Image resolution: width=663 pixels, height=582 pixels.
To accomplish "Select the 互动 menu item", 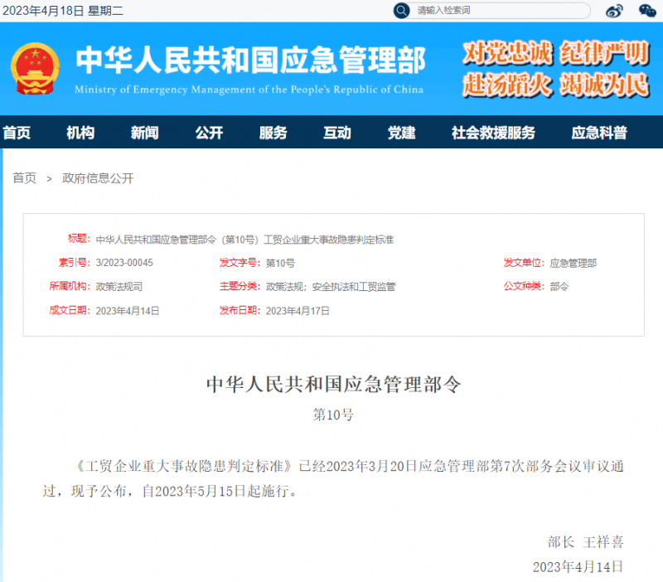I will point(337,133).
